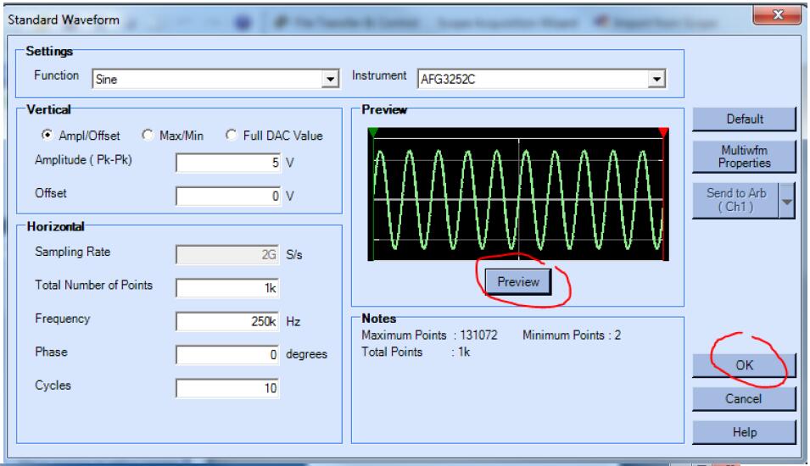
Task: Click the Cancel button
Action: pos(742,398)
